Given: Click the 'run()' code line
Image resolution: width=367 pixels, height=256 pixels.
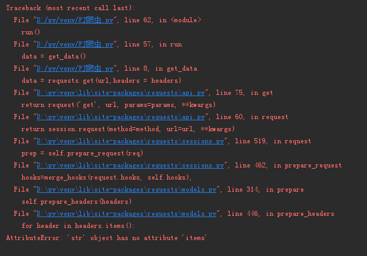Looking at the screenshot, I should click(x=31, y=32).
